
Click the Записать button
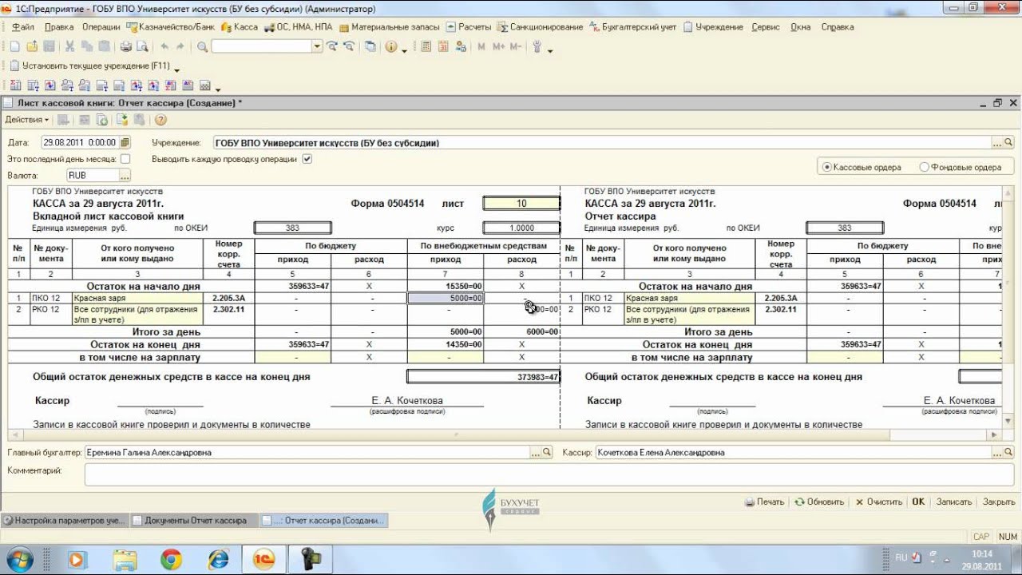point(954,502)
